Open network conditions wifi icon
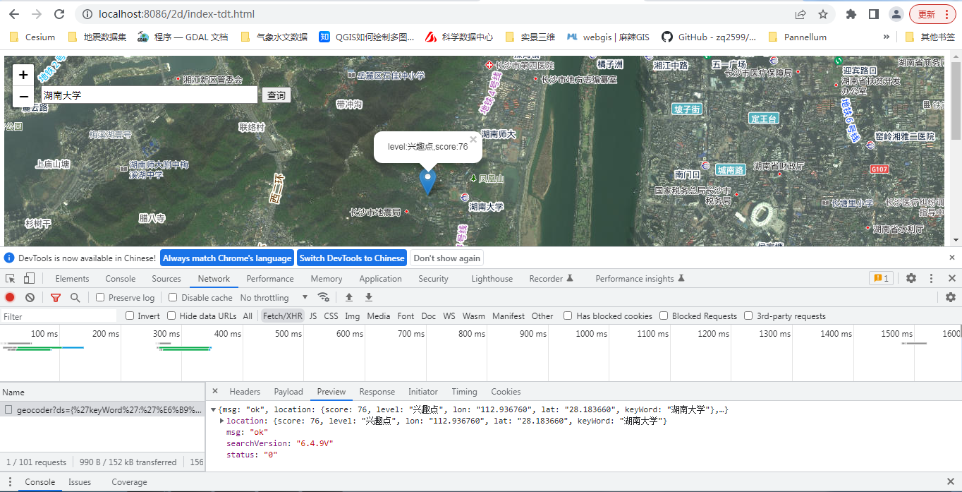962x492 pixels. click(x=324, y=297)
